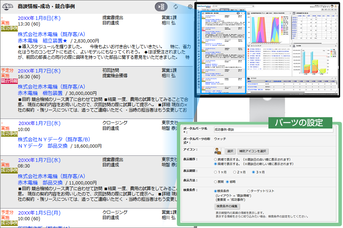Click the 競合情報 red label tag

(9, 81)
